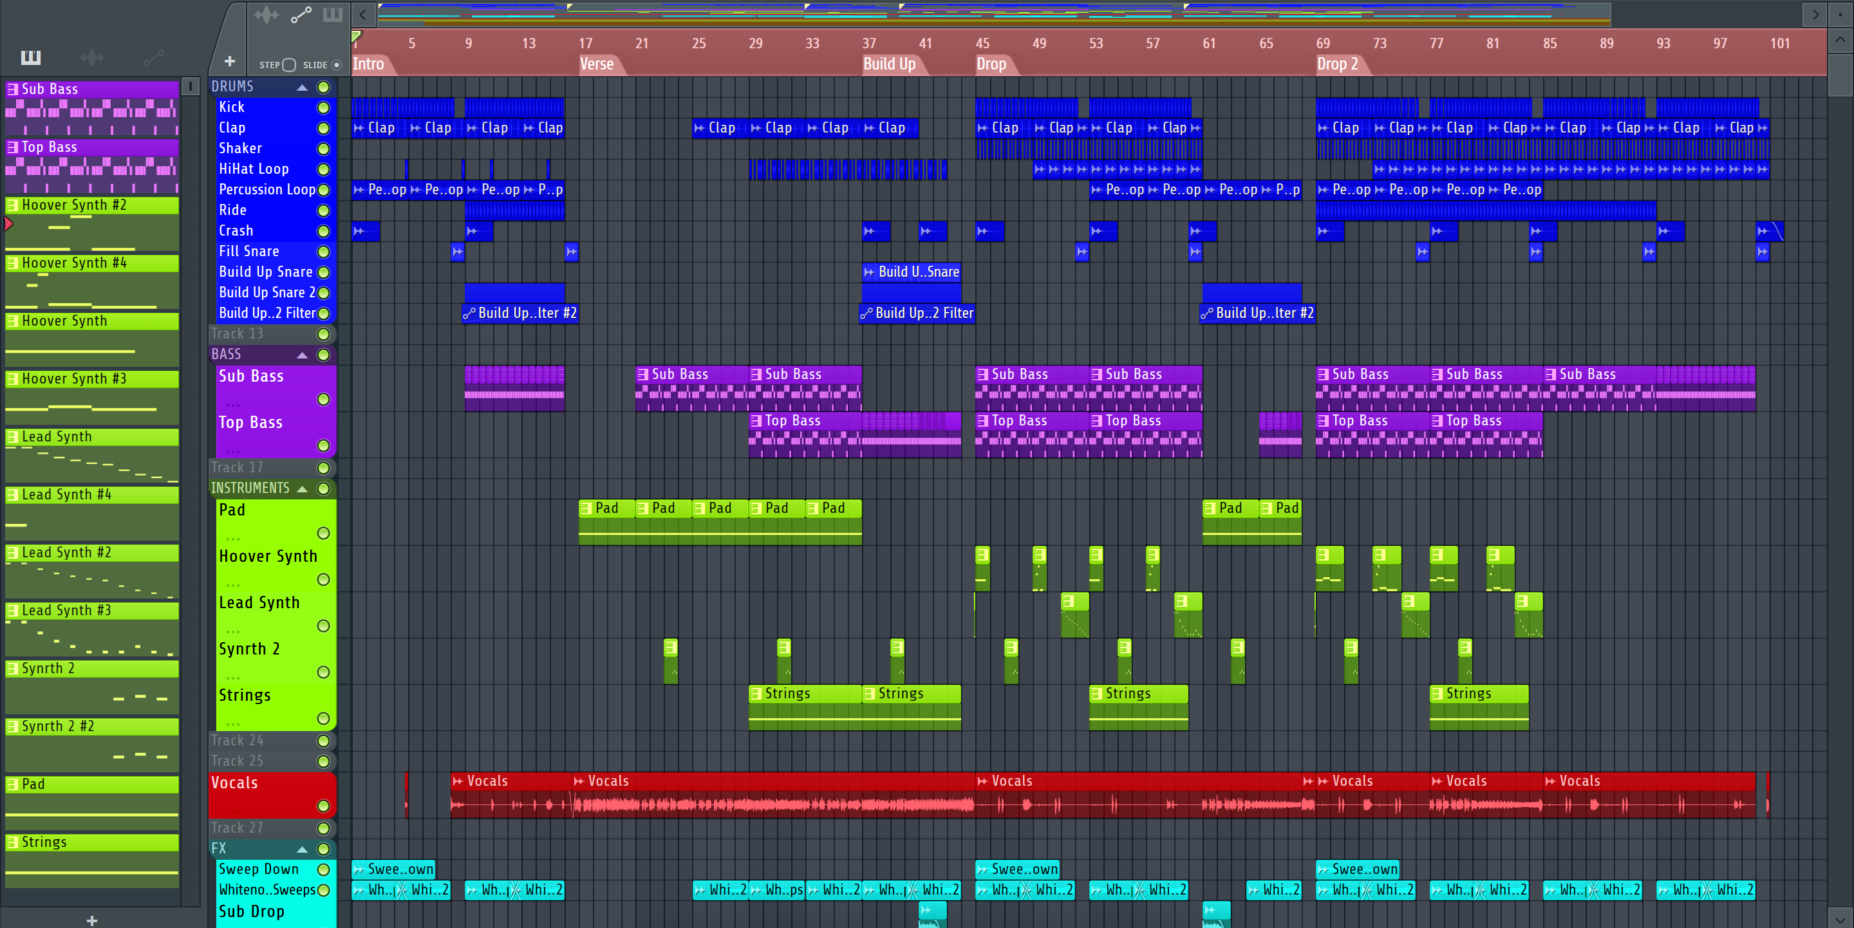1854x928 pixels.
Task: Click the automation line icon above SLIDE
Action: point(301,14)
